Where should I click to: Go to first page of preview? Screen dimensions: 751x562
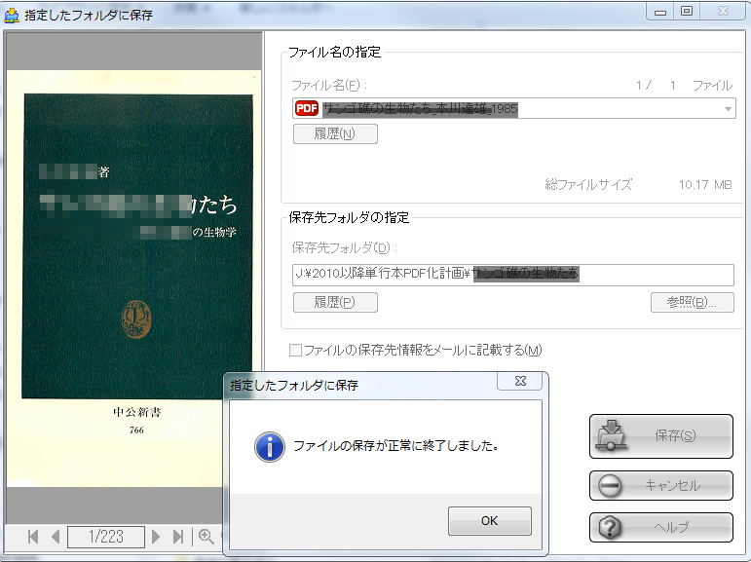[x=33, y=537]
